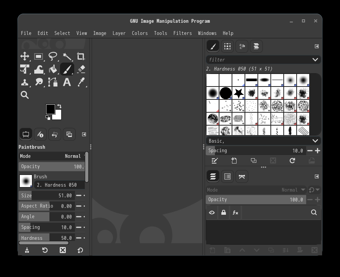Save tool preset icon at bottom
Screen dimensions: 340x277
coord(27,250)
